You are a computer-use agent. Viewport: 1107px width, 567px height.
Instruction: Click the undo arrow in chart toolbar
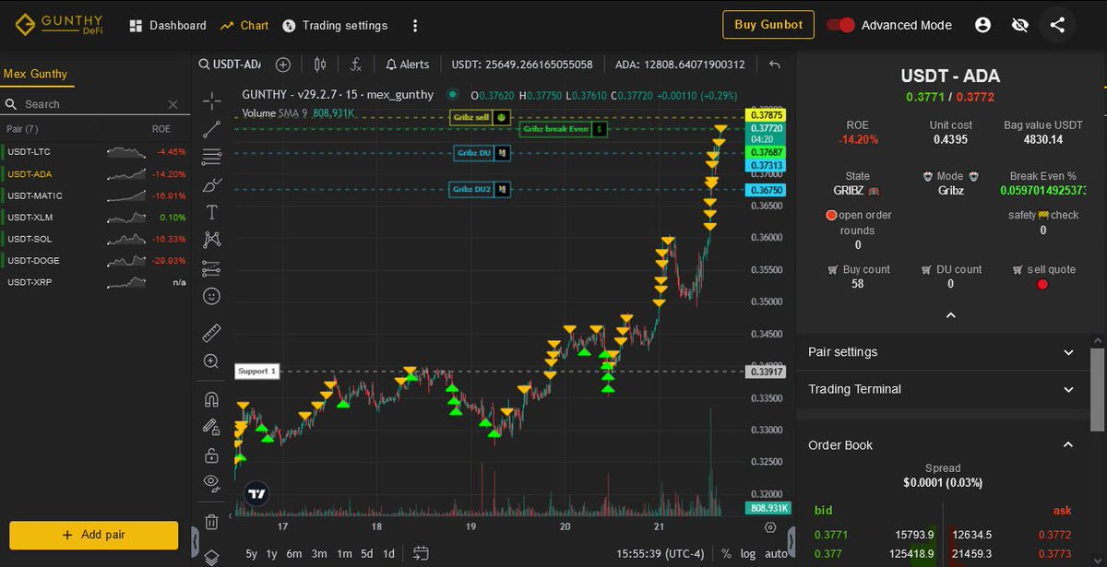click(x=775, y=65)
